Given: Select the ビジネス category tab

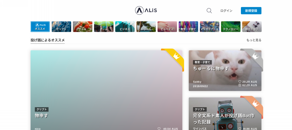Looking at the screenshot, I should [x=125, y=27].
